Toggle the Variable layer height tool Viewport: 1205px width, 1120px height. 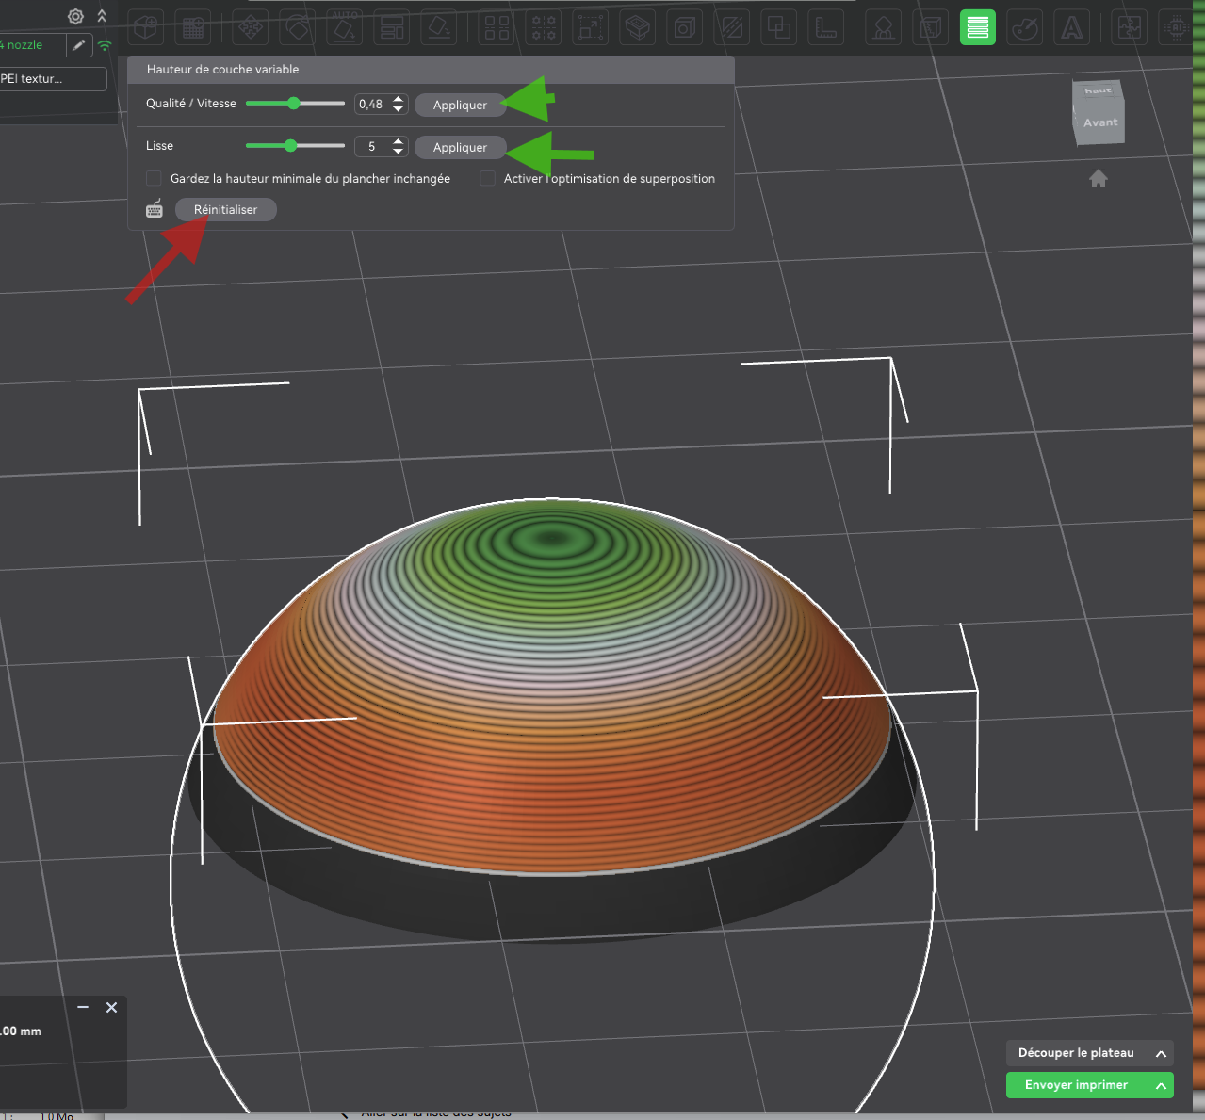tap(977, 27)
